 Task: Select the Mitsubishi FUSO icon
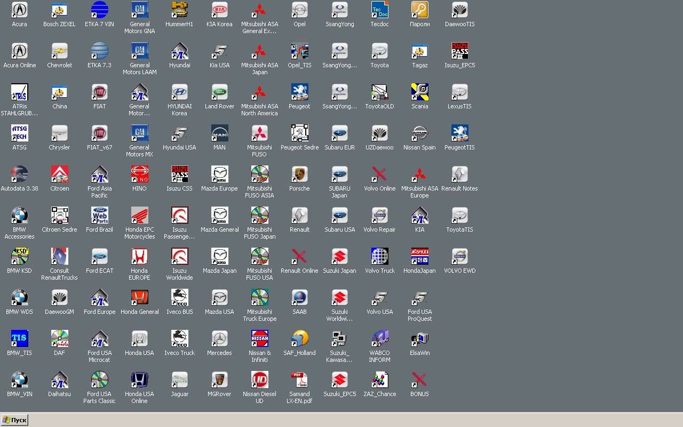pyautogui.click(x=259, y=133)
